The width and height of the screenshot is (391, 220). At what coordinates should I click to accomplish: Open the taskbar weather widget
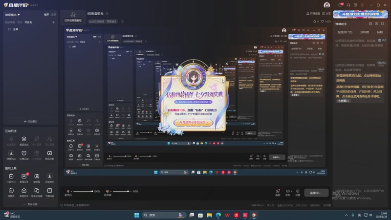tap(12, 215)
